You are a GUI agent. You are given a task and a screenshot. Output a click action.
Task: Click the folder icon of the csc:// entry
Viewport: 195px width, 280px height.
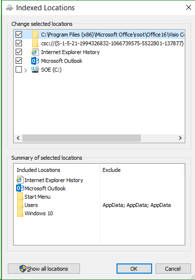pos(35,43)
